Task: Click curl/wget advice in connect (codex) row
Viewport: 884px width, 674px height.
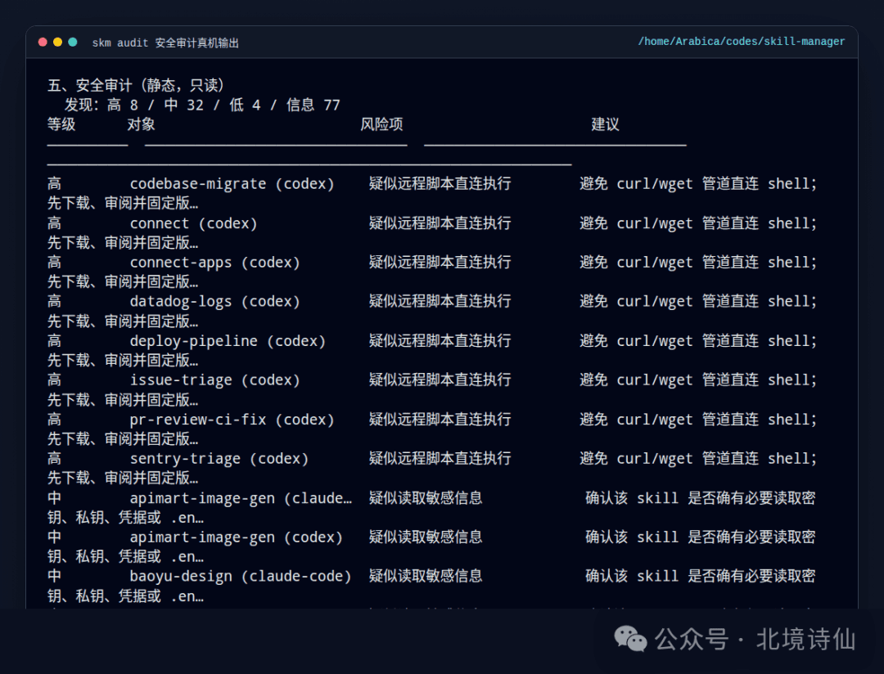Action: tap(698, 223)
